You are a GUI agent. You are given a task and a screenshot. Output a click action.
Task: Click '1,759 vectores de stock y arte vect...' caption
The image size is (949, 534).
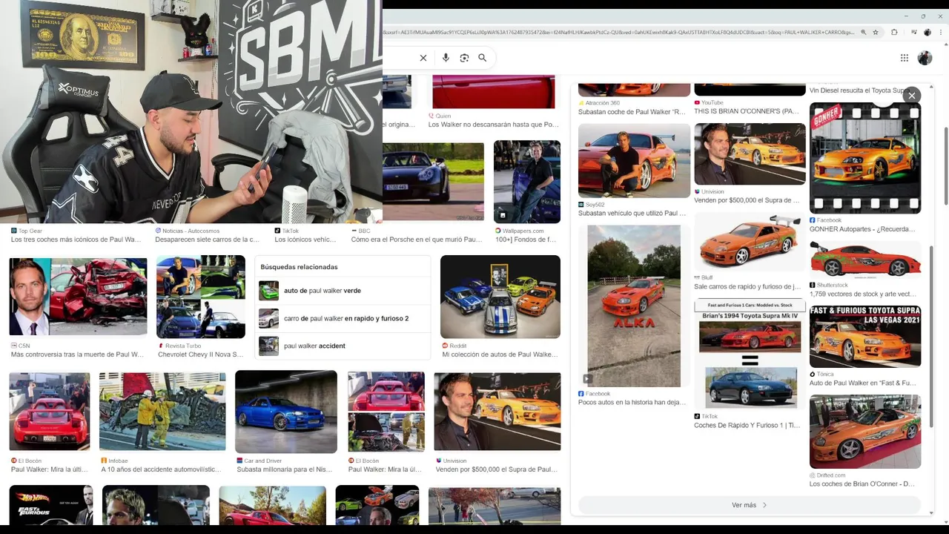point(863,294)
